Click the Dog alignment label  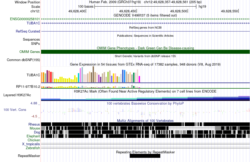(x=37, y=132)
